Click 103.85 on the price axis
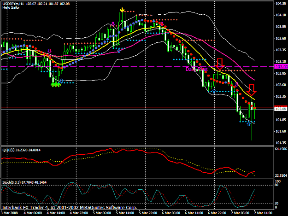The width and height of the screenshot is (288, 216). click(x=281, y=27)
